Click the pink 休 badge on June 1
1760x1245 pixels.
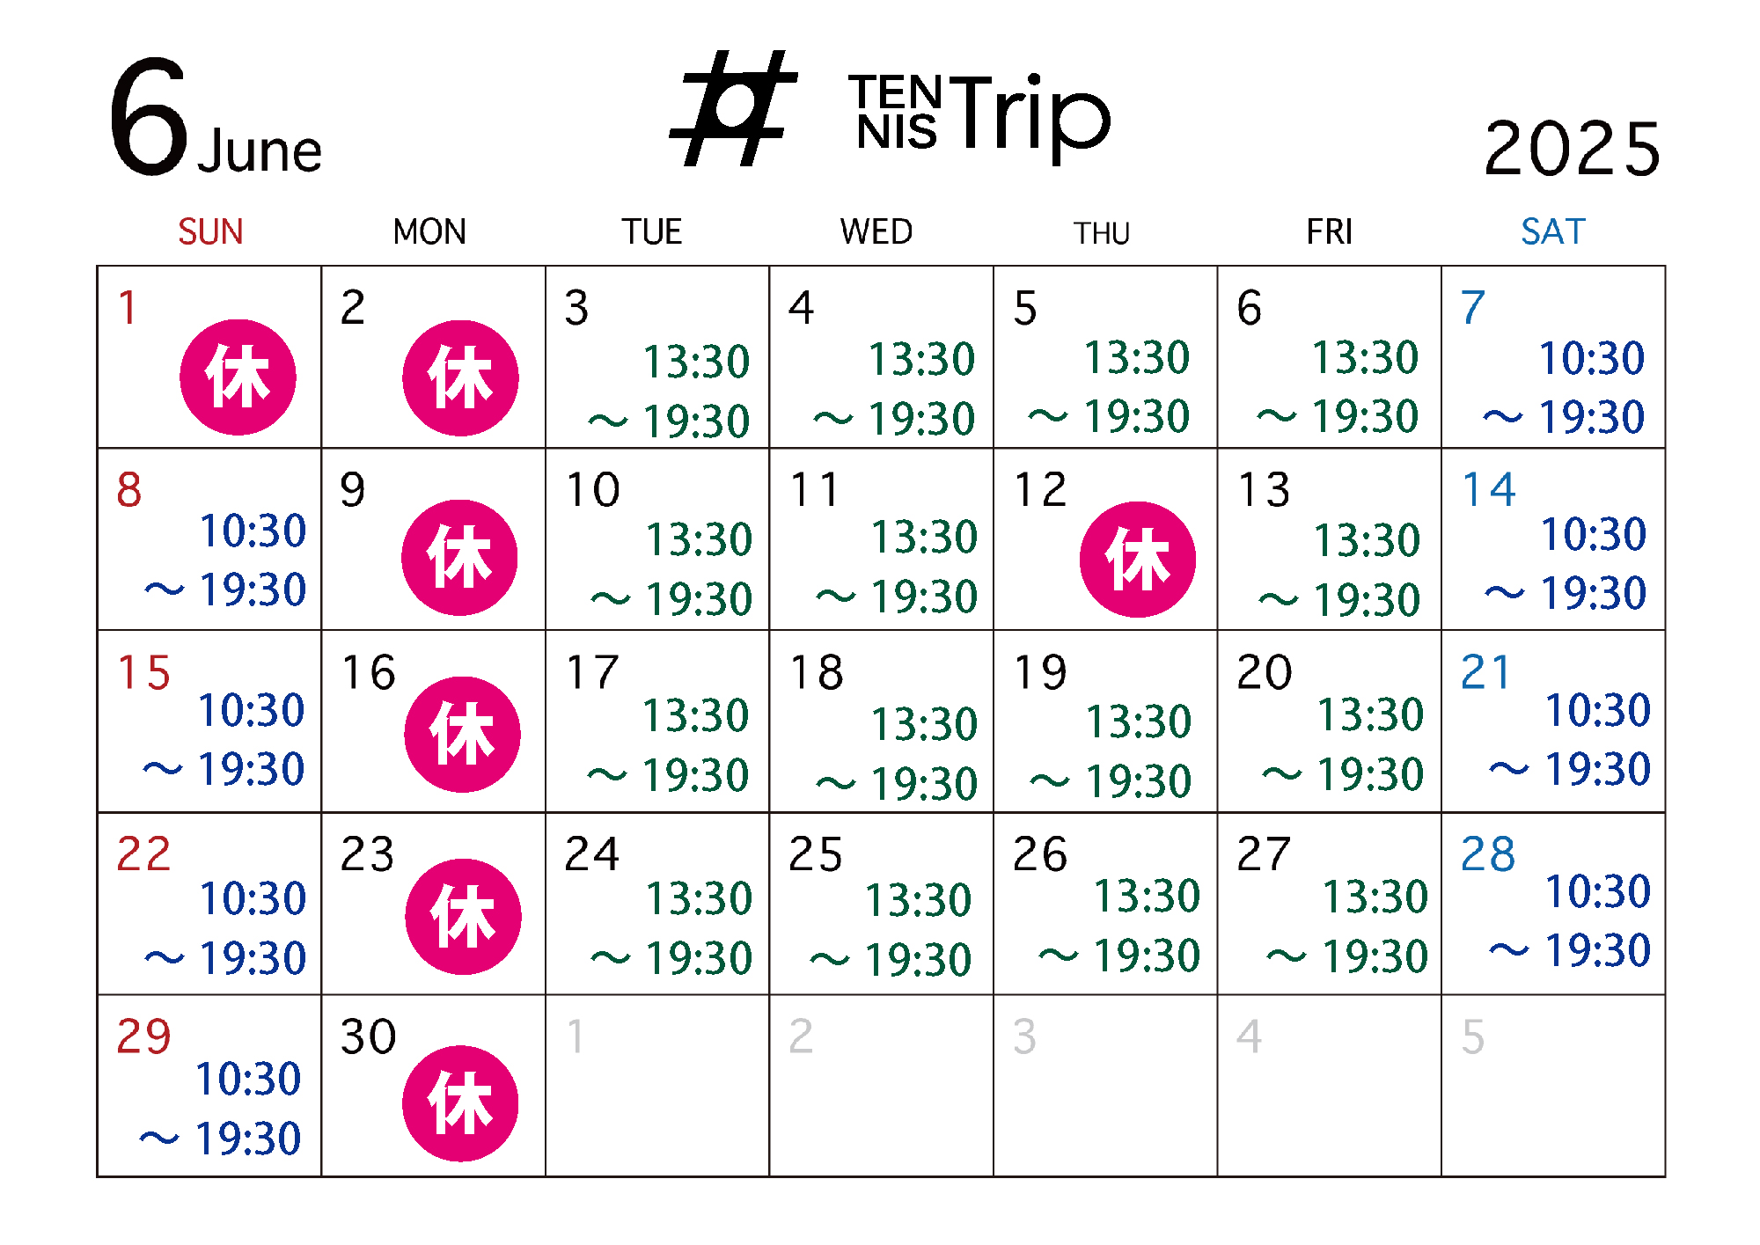pos(238,377)
